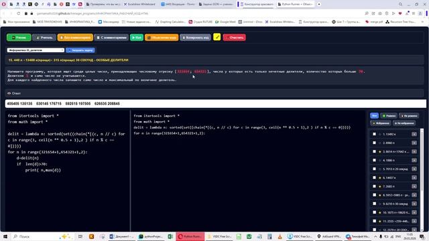Open the notifications icon in the system tray
This screenshot has width=429, height=241.
[422, 236]
